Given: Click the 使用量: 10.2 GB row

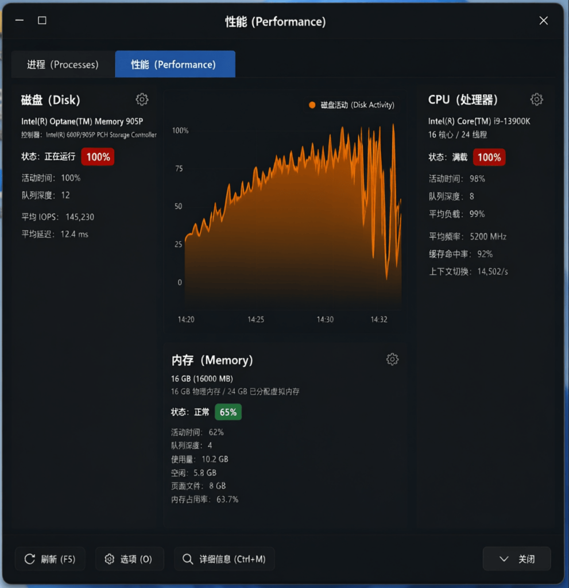Looking at the screenshot, I should coord(200,459).
